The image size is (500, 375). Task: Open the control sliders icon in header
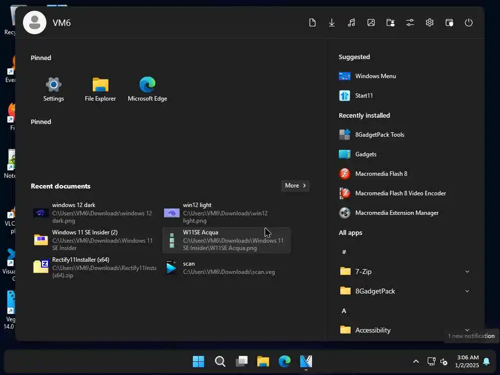point(410,22)
